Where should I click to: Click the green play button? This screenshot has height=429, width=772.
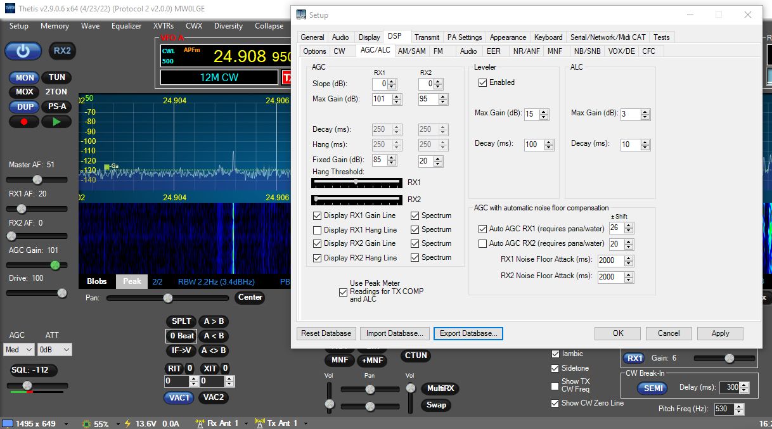coord(56,122)
